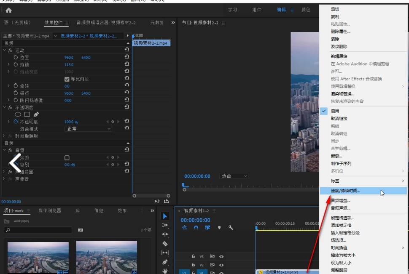This screenshot has width=409, height=274.
Task: Open the 混合模式 dropdown
Action: 89,129
